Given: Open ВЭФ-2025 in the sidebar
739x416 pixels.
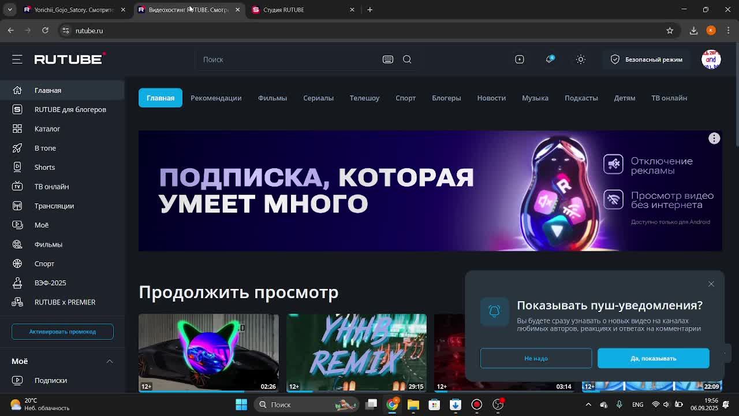Looking at the screenshot, I should (x=62, y=283).
